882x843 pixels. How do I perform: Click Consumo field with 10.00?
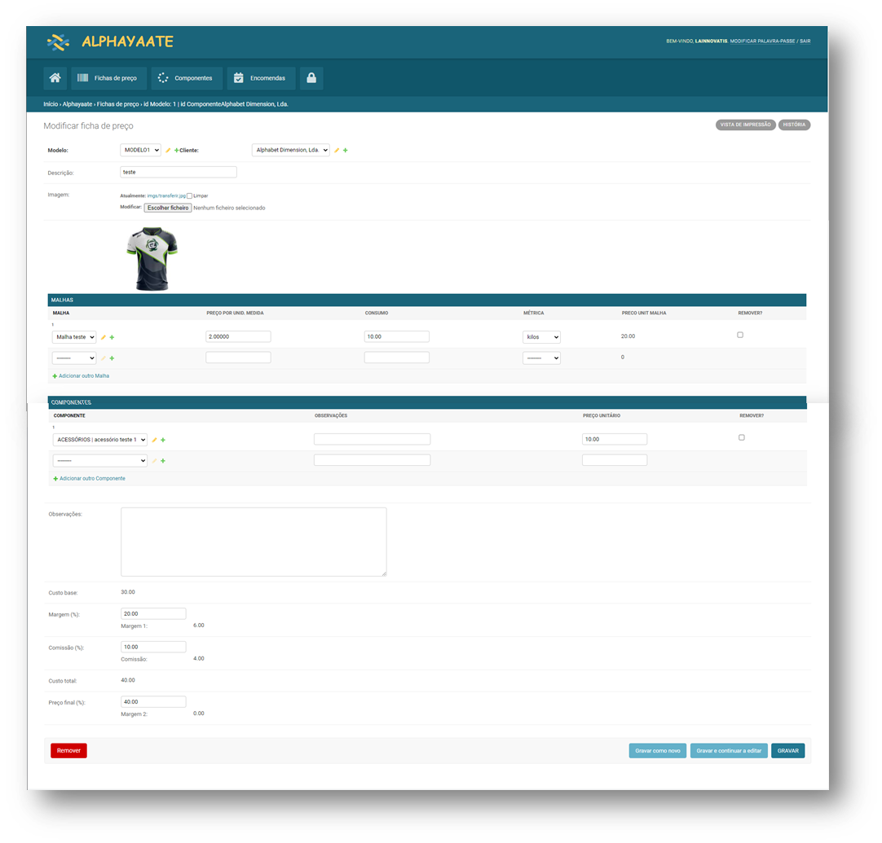point(396,336)
